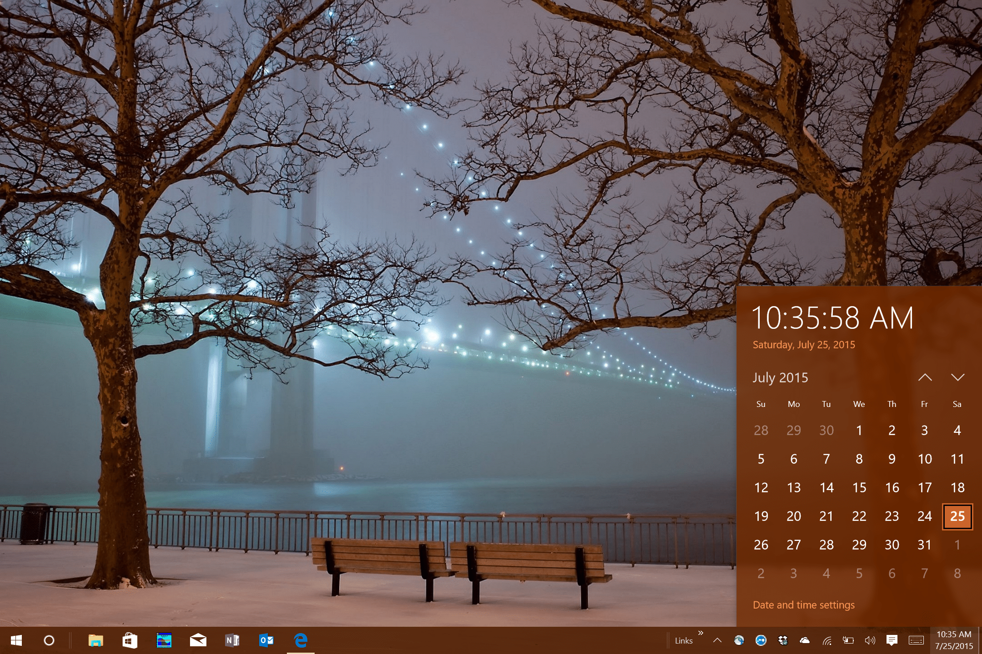This screenshot has height=654, width=982.
Task: Select July 7 in the calendar
Action: tap(827, 459)
